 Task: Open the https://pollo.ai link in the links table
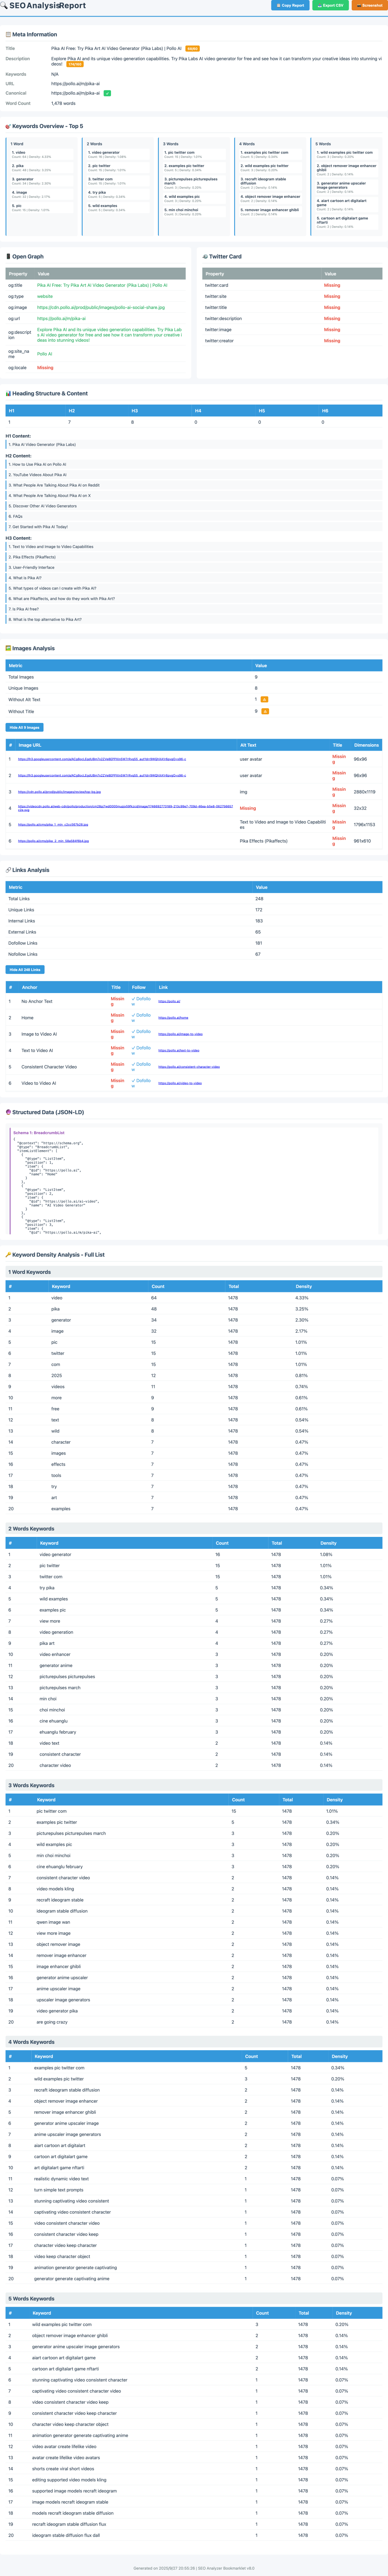169,1001
